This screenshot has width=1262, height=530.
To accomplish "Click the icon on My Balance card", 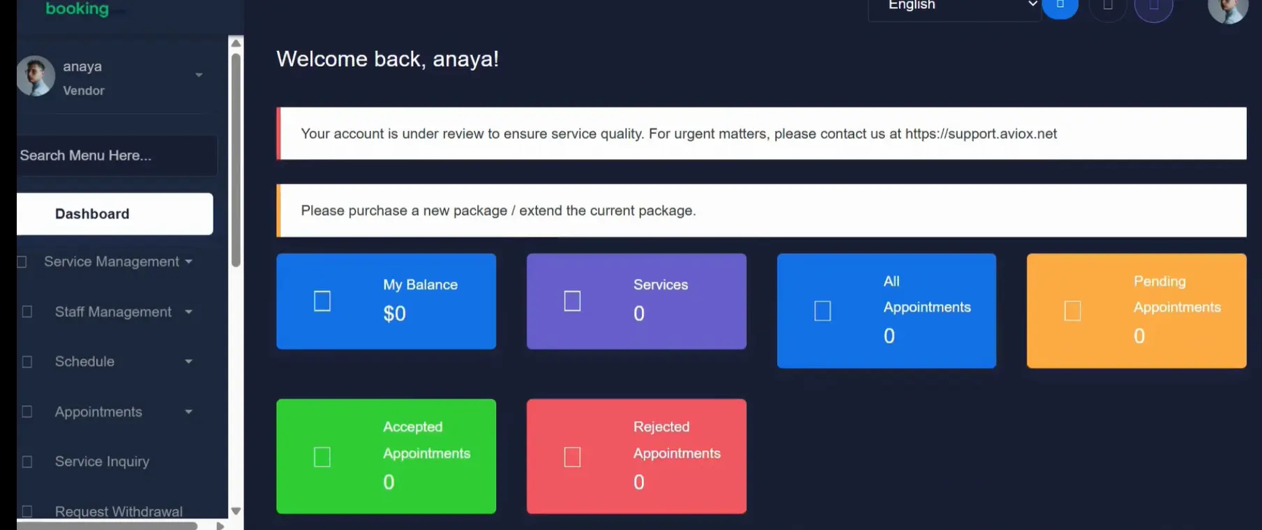I will click(x=322, y=301).
